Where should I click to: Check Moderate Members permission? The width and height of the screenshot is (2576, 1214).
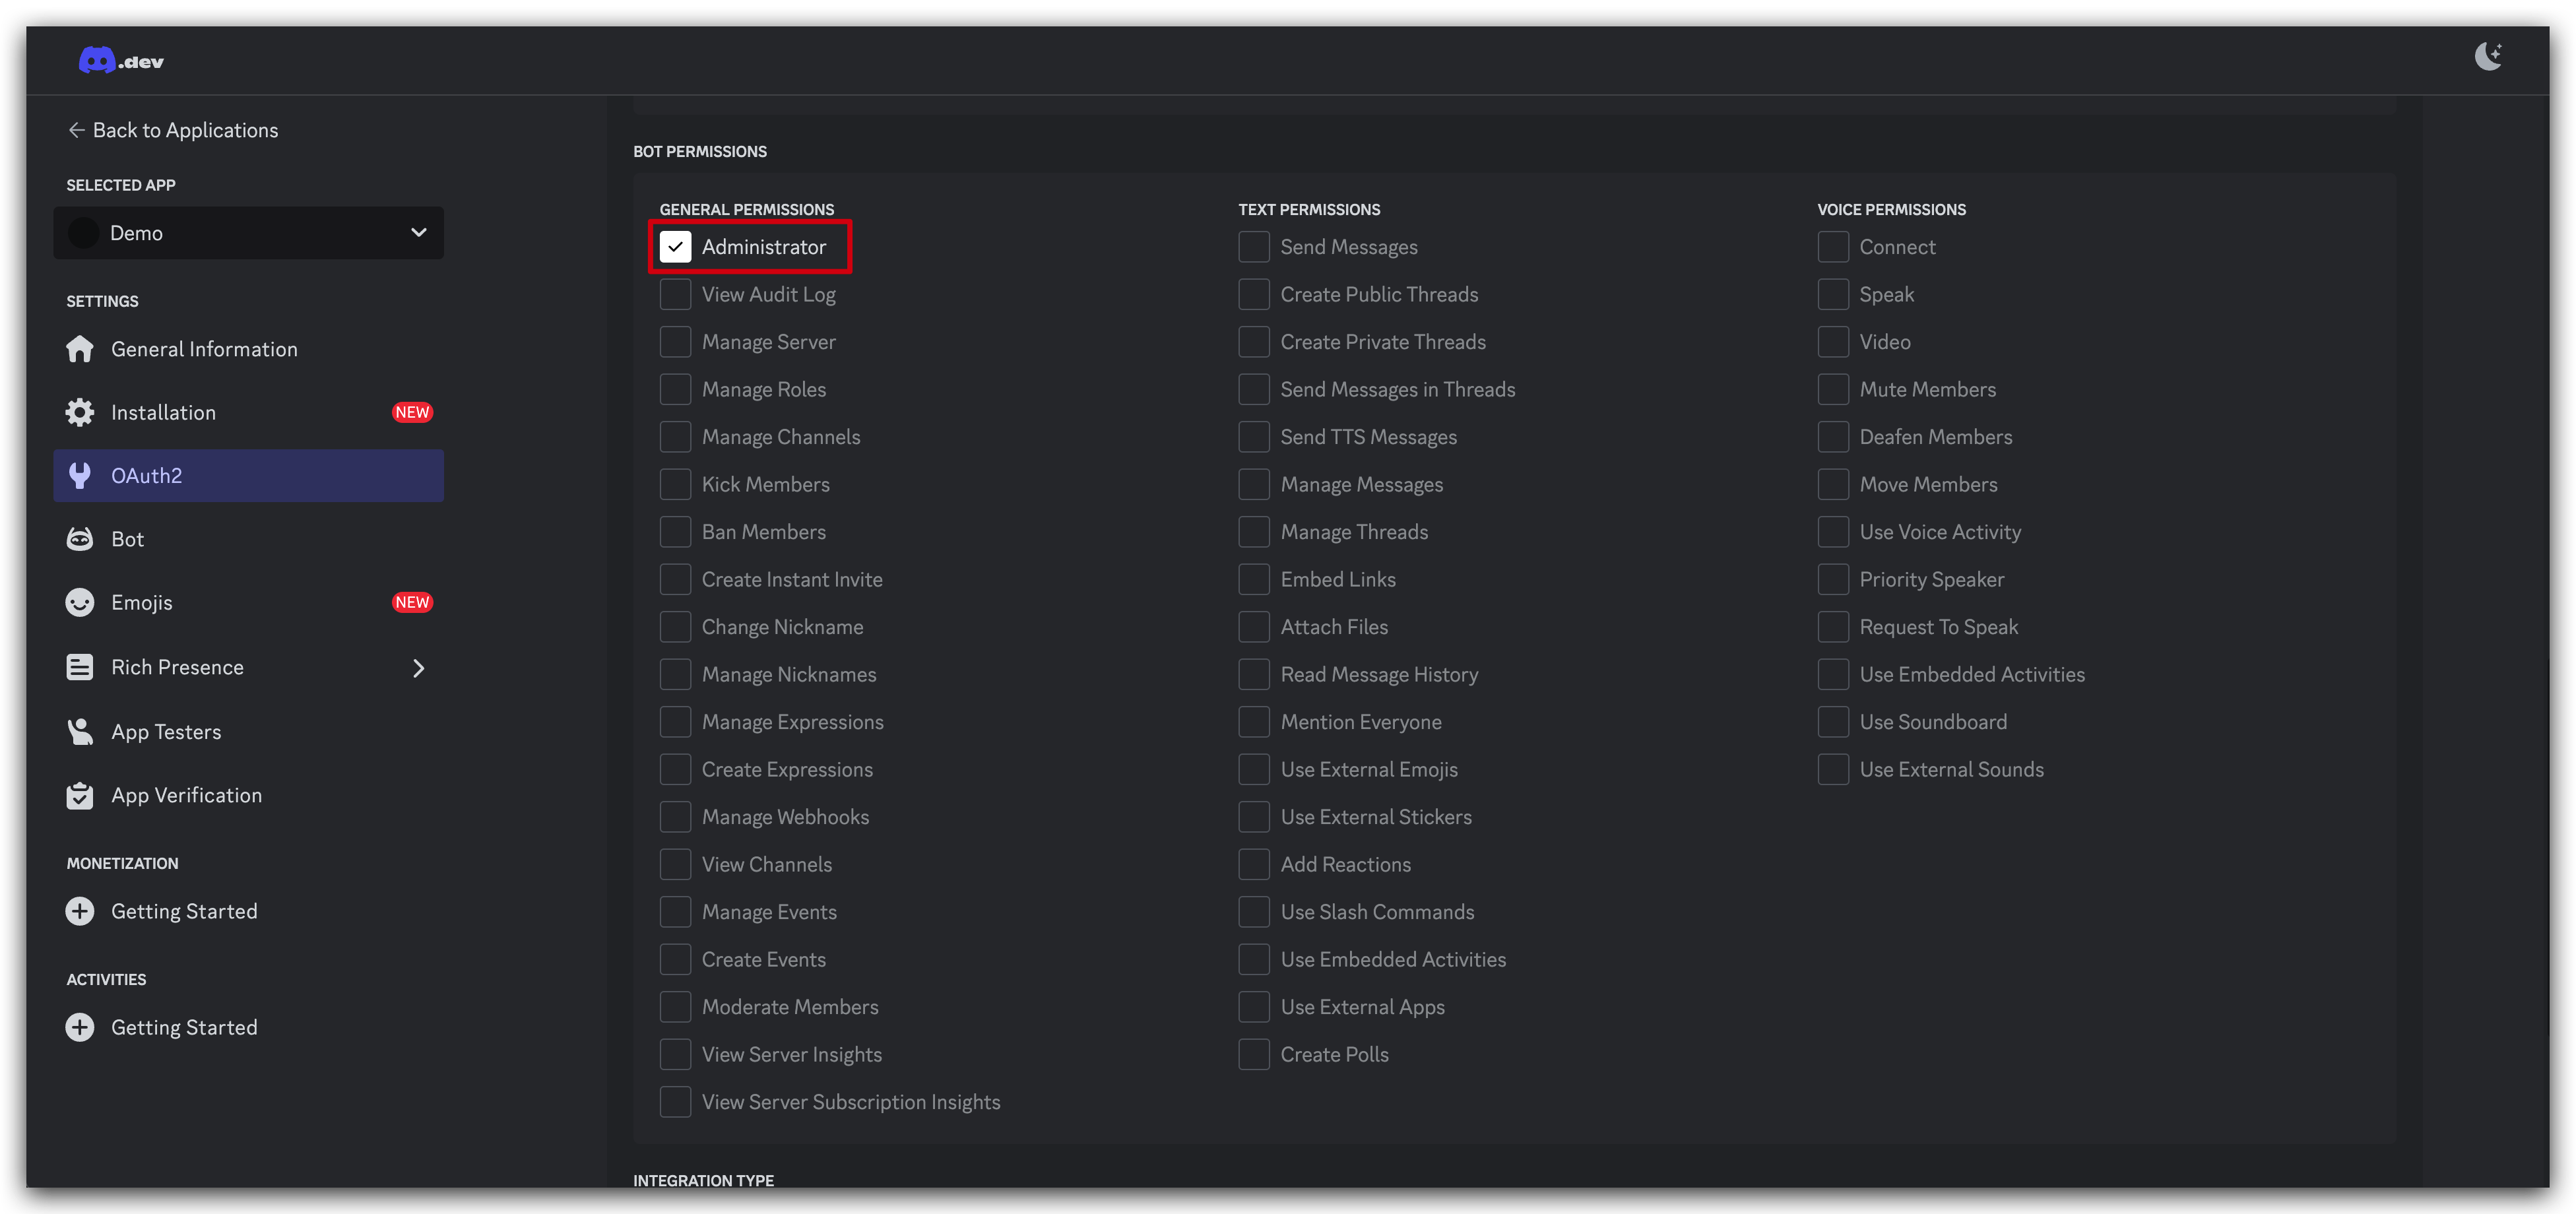[x=676, y=1007]
